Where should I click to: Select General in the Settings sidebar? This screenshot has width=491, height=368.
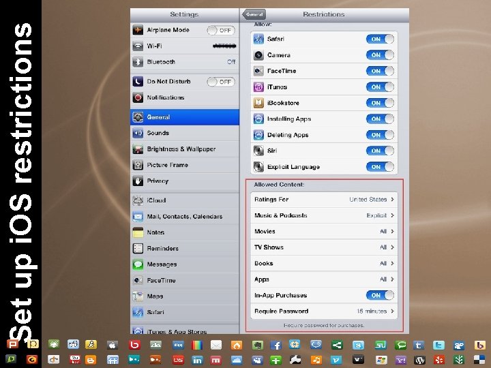[185, 117]
